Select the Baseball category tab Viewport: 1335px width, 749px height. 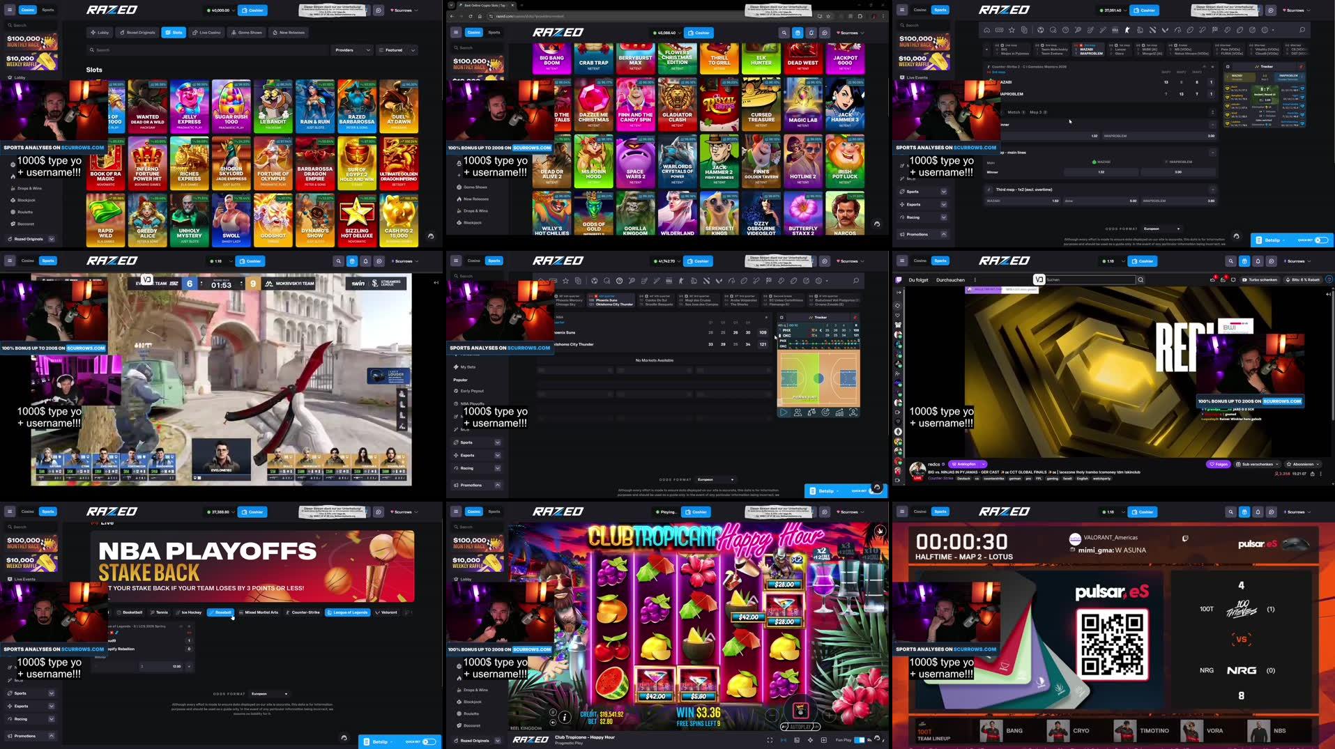point(221,612)
